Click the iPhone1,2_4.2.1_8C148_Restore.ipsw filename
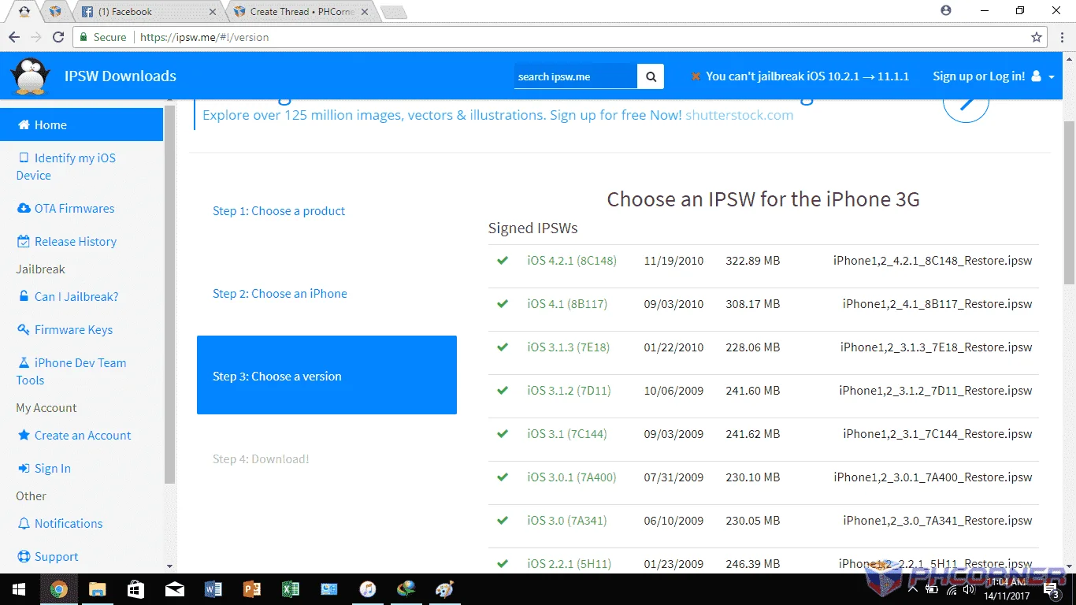 coord(933,261)
